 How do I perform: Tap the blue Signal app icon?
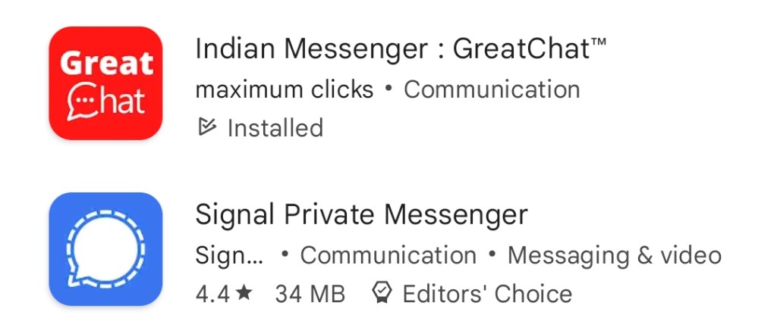click(x=105, y=249)
